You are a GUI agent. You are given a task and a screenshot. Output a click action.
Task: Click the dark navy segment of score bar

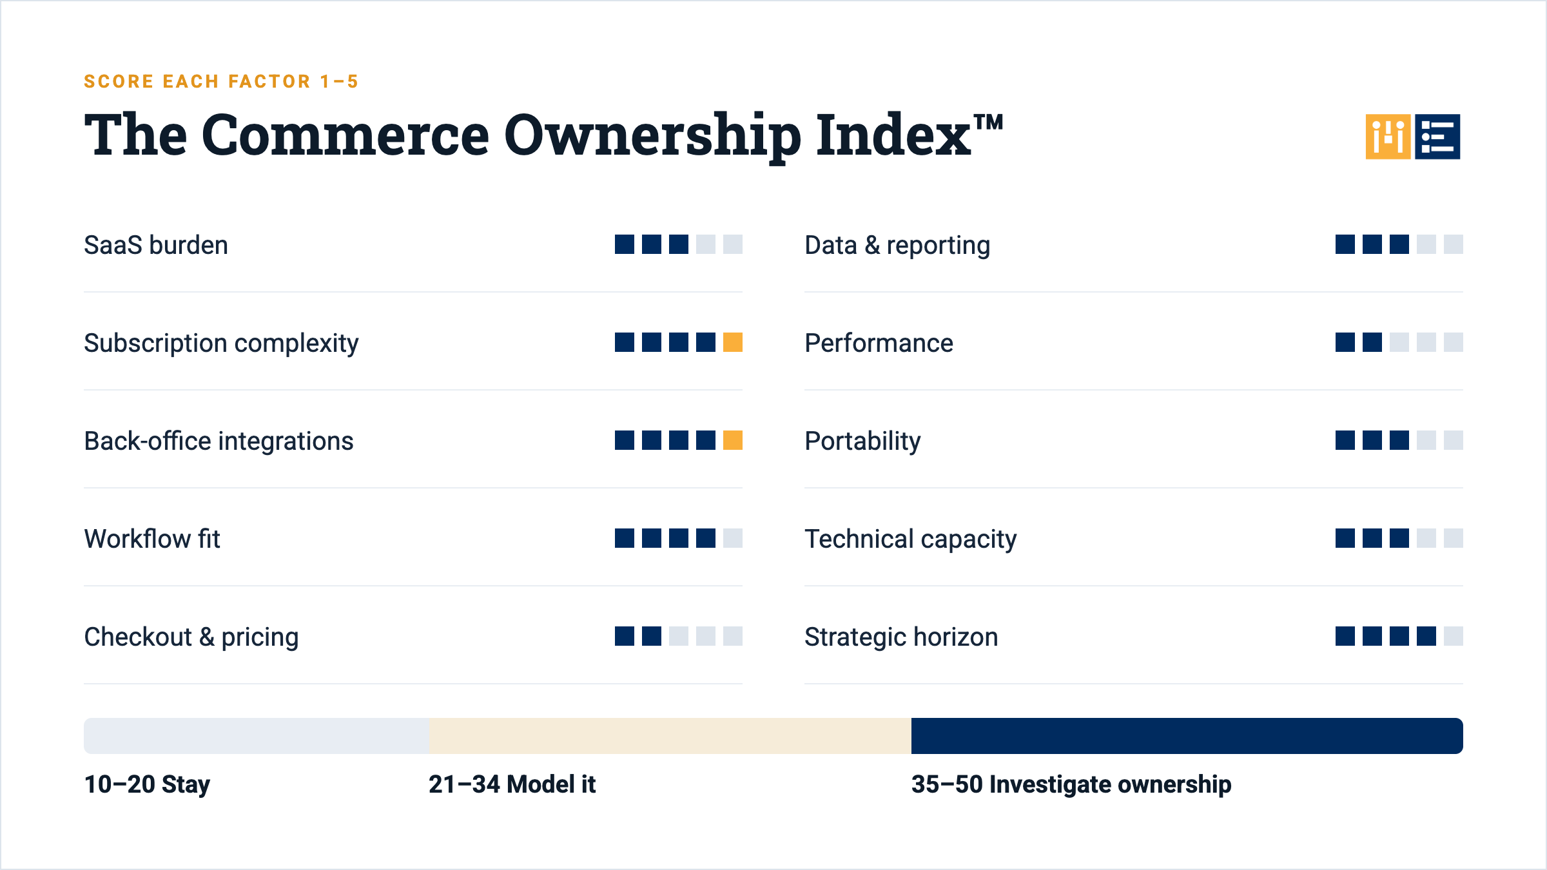click(x=1187, y=736)
